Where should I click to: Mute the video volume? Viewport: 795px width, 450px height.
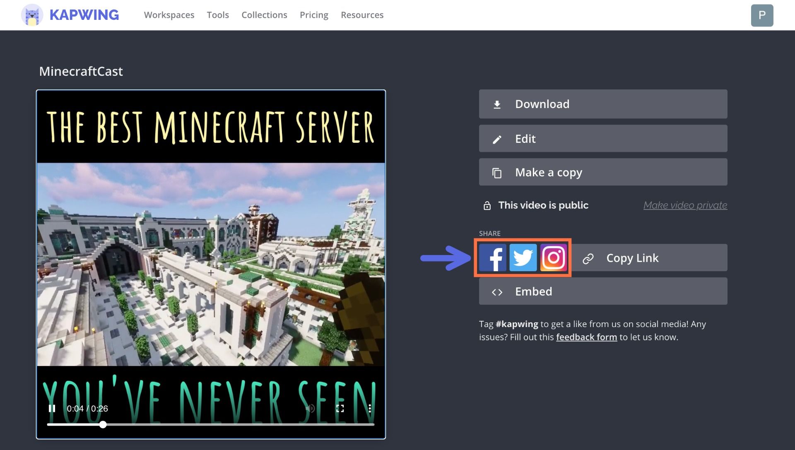tap(310, 409)
